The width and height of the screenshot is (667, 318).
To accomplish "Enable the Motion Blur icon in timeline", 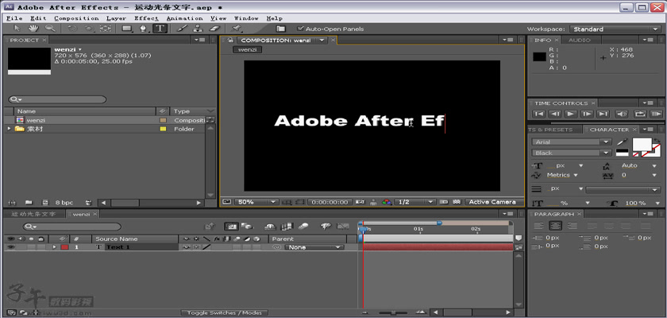I will coord(303,227).
